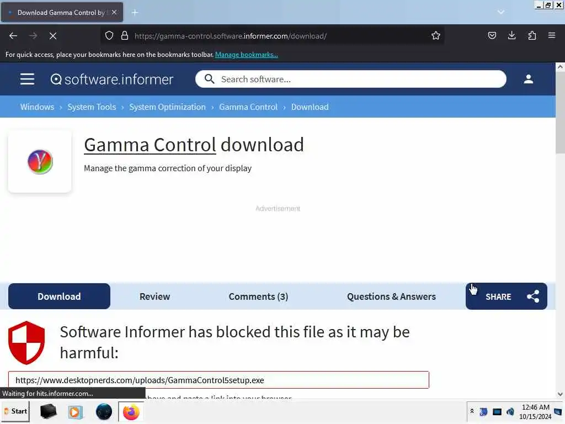565x424 pixels.
Task: Open the Comments (3) tab
Action: (x=258, y=296)
